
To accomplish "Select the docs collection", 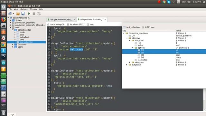I will [22, 35].
